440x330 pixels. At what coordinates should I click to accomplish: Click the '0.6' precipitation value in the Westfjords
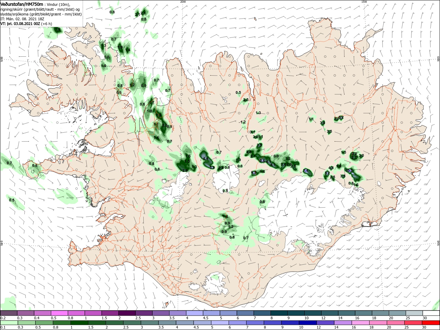119,92
